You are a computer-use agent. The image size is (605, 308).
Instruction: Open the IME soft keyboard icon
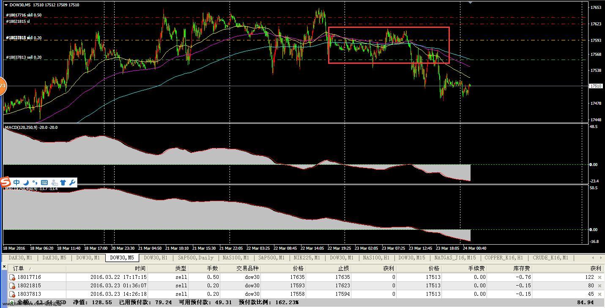click(x=44, y=183)
